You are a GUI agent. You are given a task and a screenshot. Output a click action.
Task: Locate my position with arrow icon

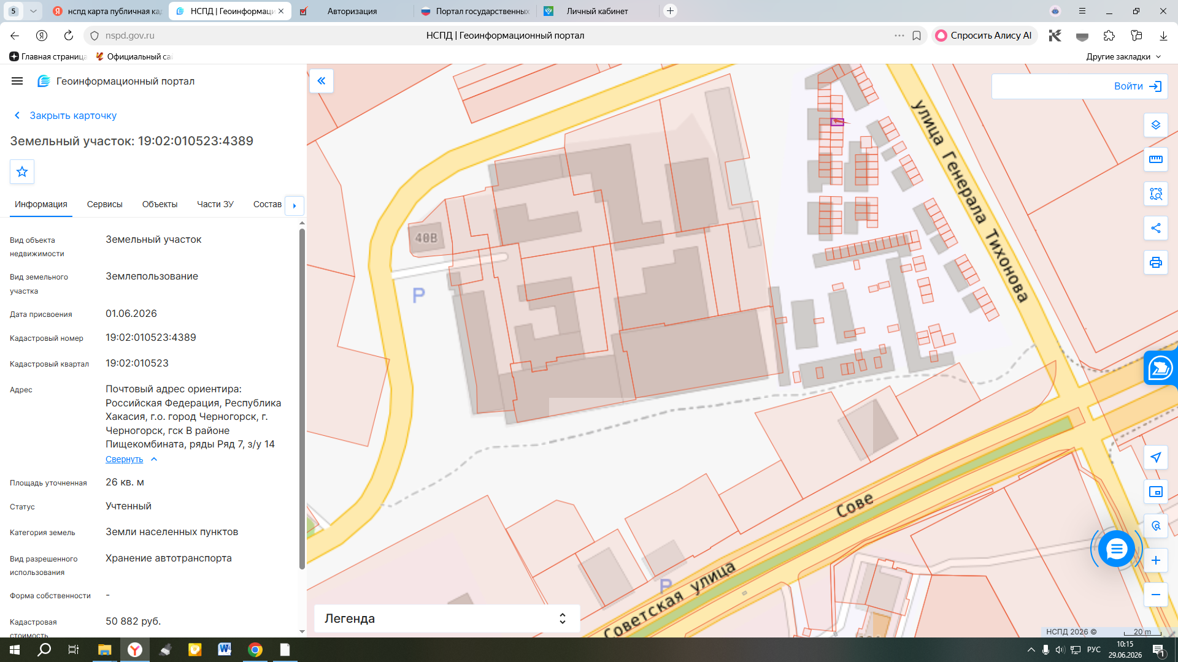[x=1156, y=457]
